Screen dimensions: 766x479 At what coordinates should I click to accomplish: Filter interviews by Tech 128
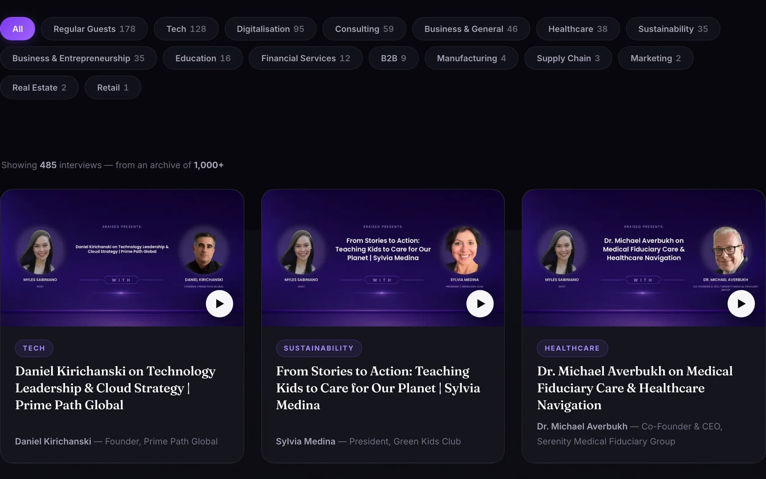pyautogui.click(x=186, y=29)
